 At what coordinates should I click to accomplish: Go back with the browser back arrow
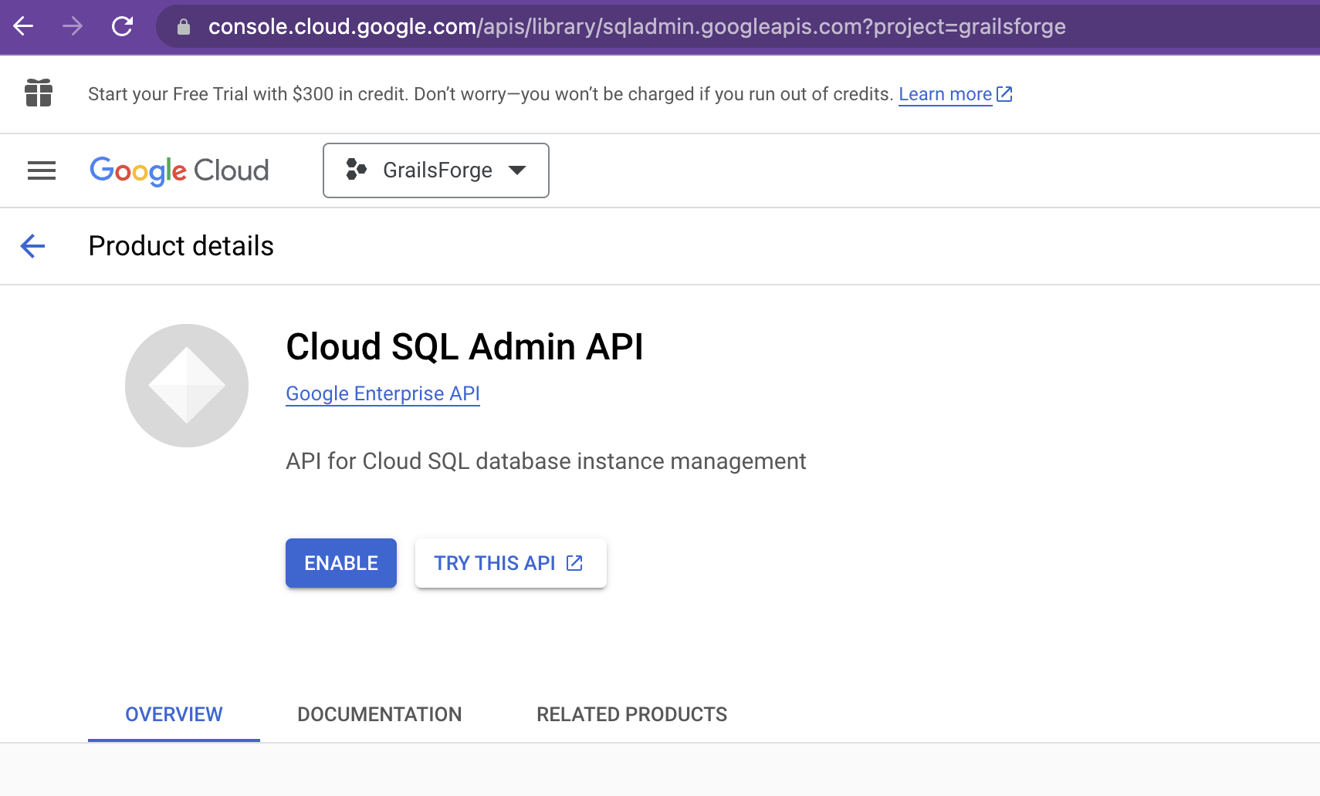pos(23,26)
